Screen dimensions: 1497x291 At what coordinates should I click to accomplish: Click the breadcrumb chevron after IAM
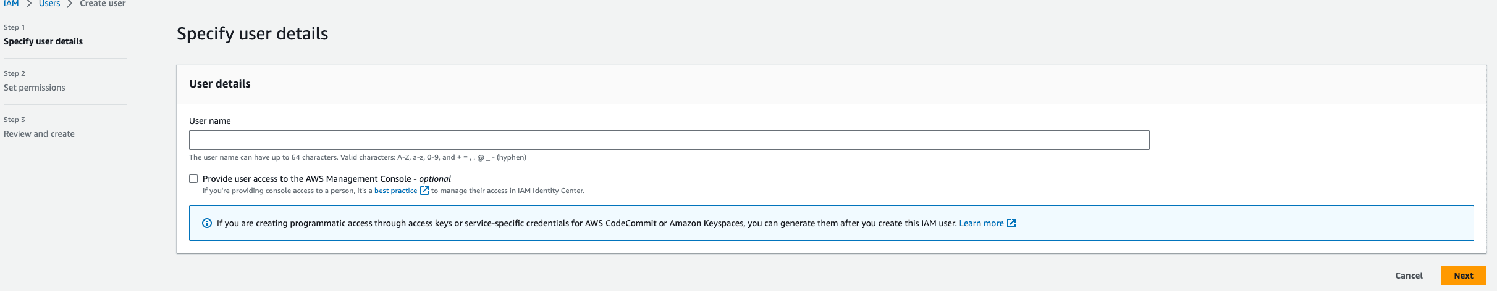click(28, 4)
